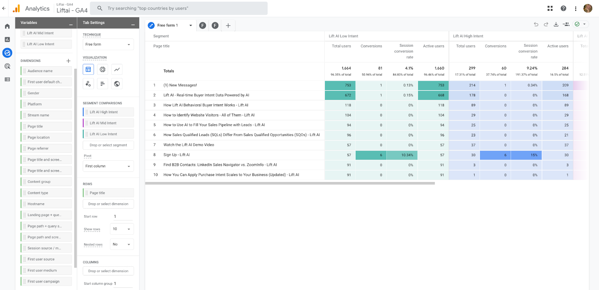
Task: Select the Stream name dimension
Action: 46,115
